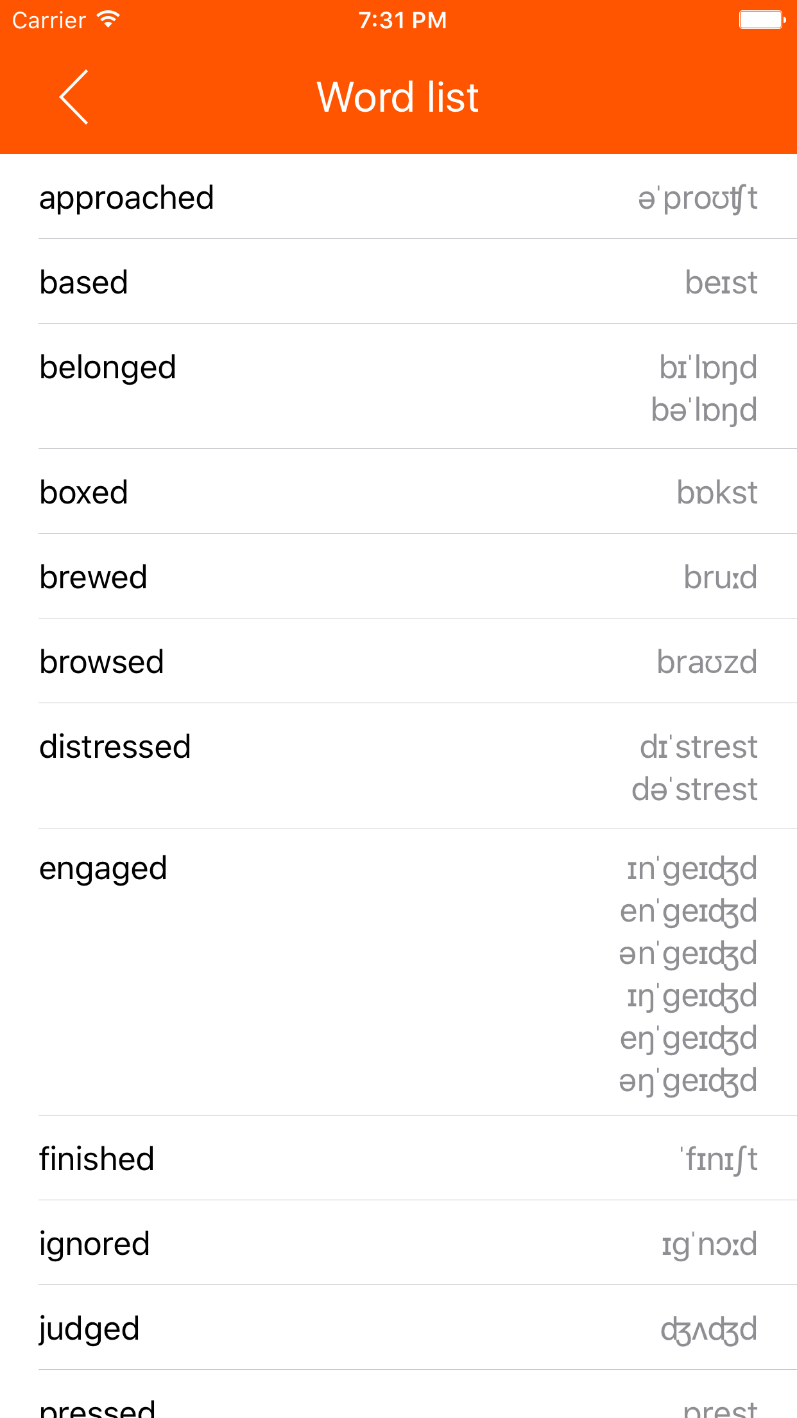Tap the Wi-Fi status icon
Screen dimensions: 797x1418
point(108,19)
